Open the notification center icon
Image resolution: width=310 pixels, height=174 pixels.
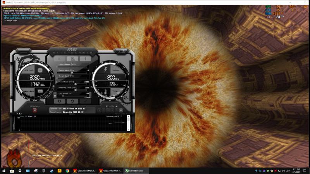tap(305, 171)
